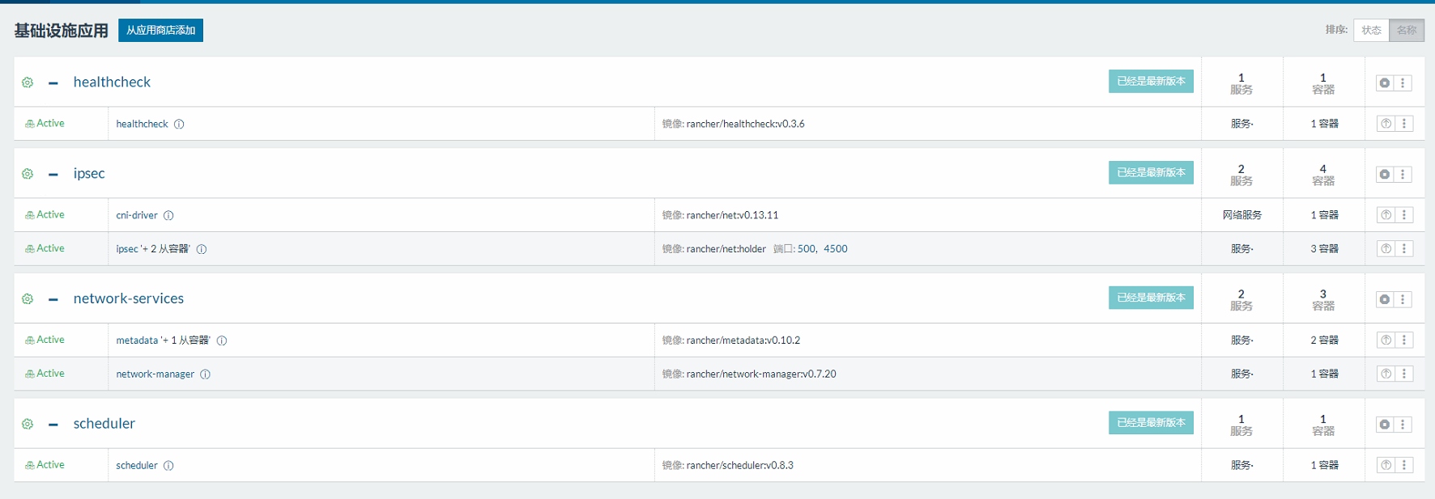Collapse the healthcheck stack
This screenshot has height=499, width=1435.
(x=53, y=83)
